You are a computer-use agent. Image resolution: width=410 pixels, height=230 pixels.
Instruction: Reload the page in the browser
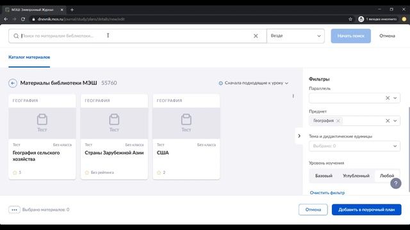pos(23,19)
